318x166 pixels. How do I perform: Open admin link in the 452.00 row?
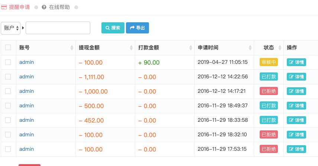(x=27, y=120)
